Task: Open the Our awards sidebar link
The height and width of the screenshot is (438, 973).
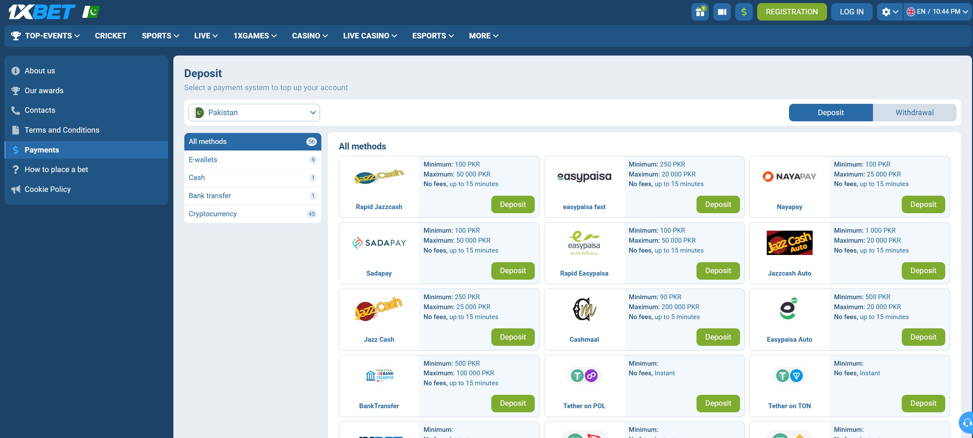Action: pos(86,91)
